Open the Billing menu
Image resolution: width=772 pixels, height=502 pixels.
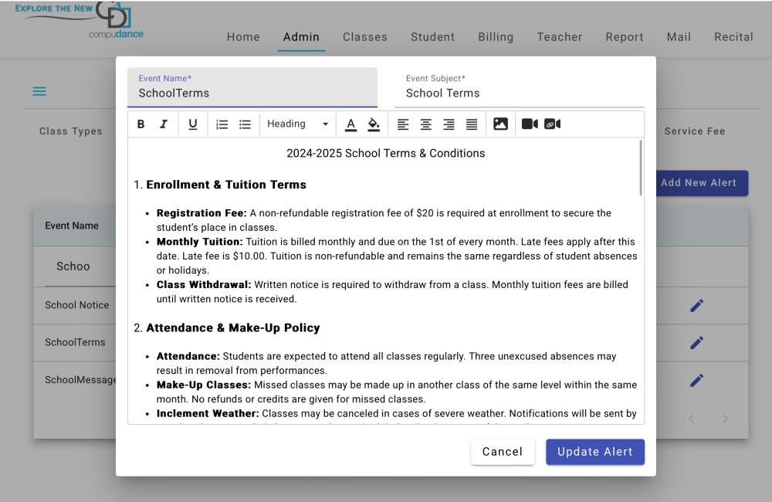click(496, 37)
